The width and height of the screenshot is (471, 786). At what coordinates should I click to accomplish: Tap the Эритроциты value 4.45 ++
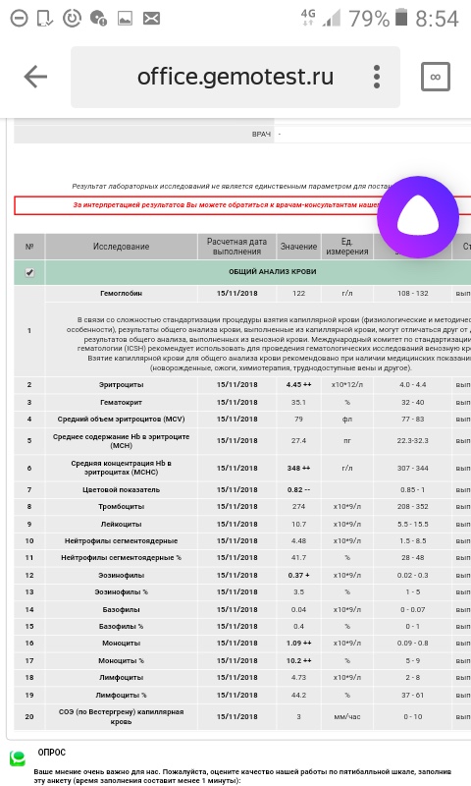pyautogui.click(x=299, y=385)
